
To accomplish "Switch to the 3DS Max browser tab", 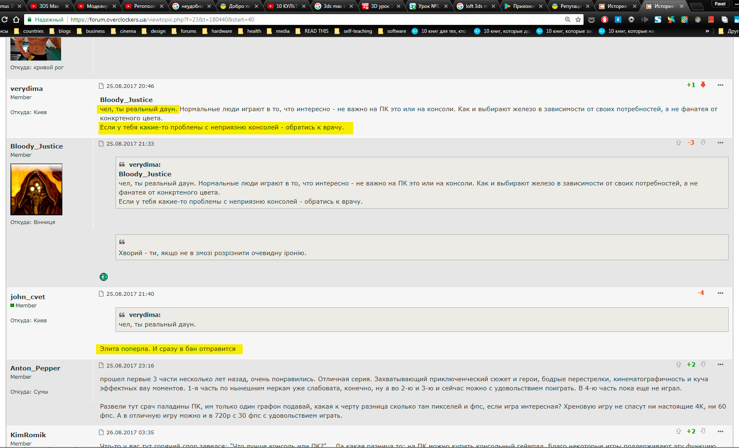I will click(49, 6).
